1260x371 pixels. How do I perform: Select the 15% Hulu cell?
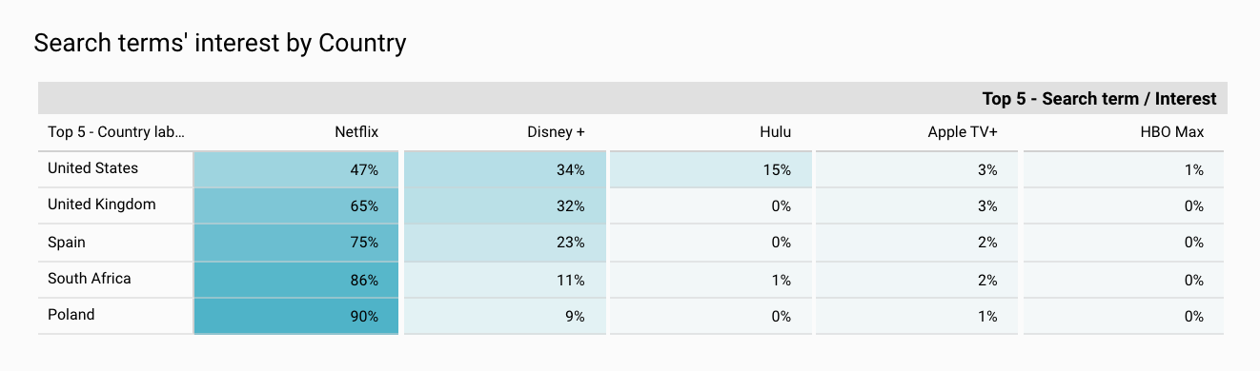pos(711,170)
